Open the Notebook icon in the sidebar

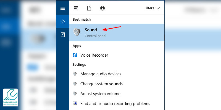pos(62,35)
